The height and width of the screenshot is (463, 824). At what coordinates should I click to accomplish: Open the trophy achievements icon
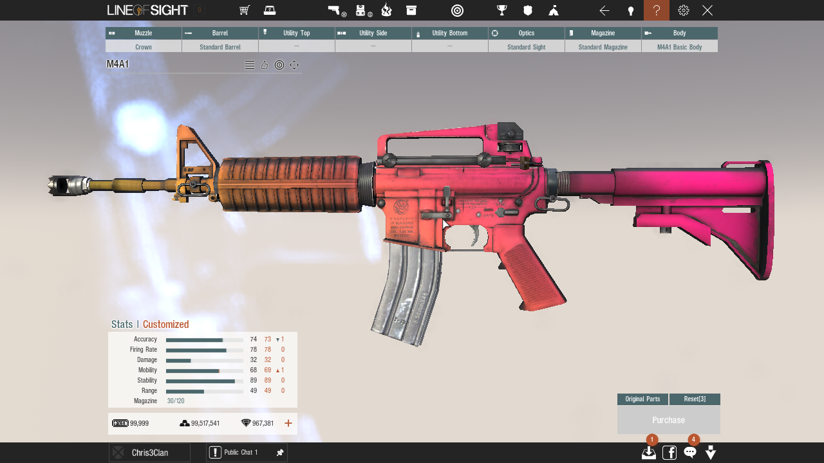(x=502, y=10)
